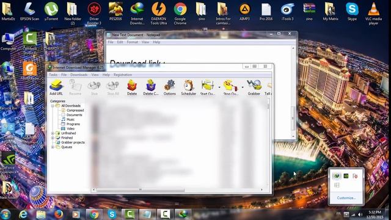The height and width of the screenshot is (220, 391).
Task: Click the IDM horizontal scrollbar thumb
Action: 141,190
